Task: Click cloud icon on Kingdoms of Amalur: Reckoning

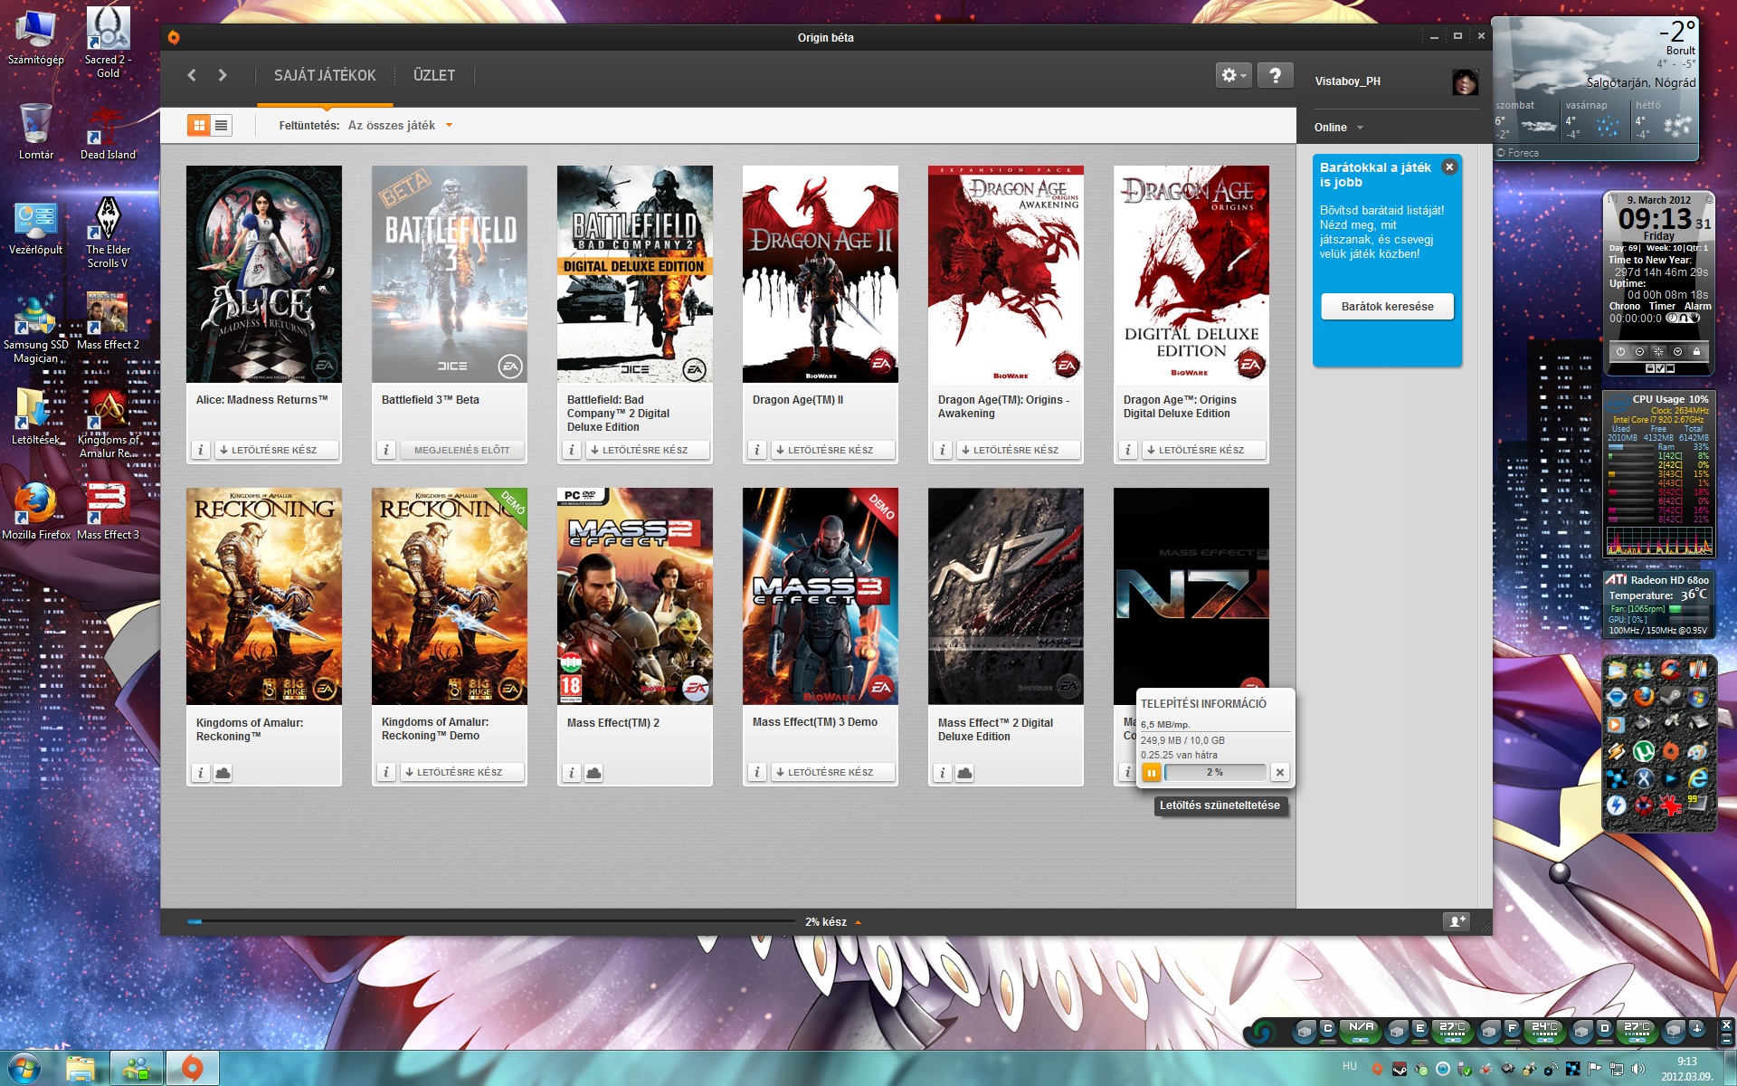Action: 223,773
